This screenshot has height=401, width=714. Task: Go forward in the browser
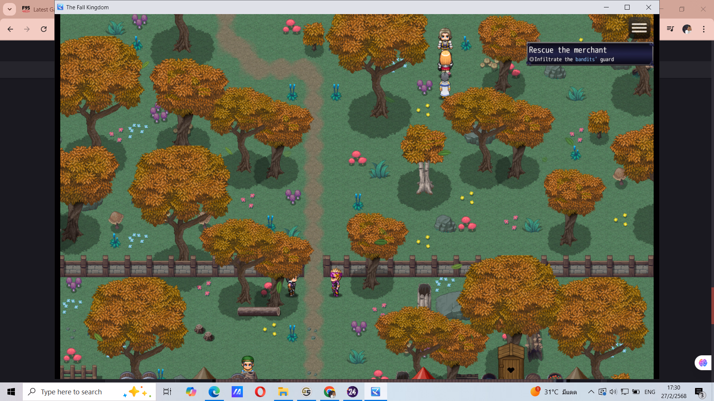[x=27, y=29]
